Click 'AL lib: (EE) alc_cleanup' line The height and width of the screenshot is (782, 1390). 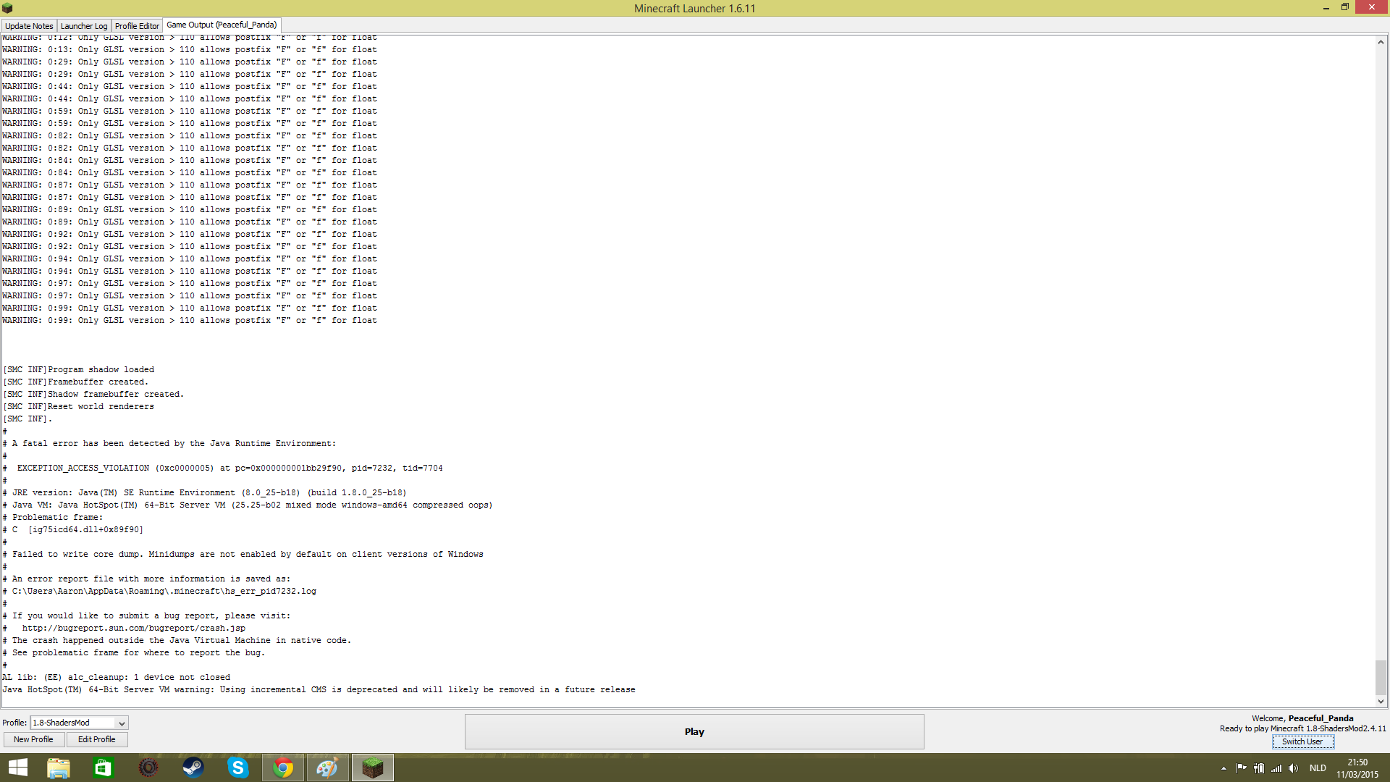(x=117, y=678)
